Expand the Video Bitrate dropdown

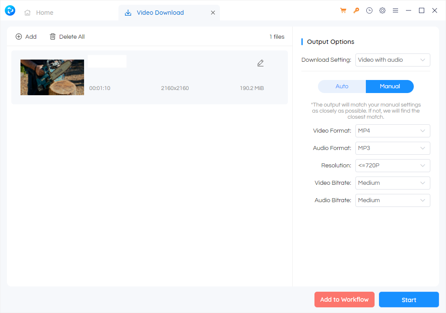click(x=392, y=183)
